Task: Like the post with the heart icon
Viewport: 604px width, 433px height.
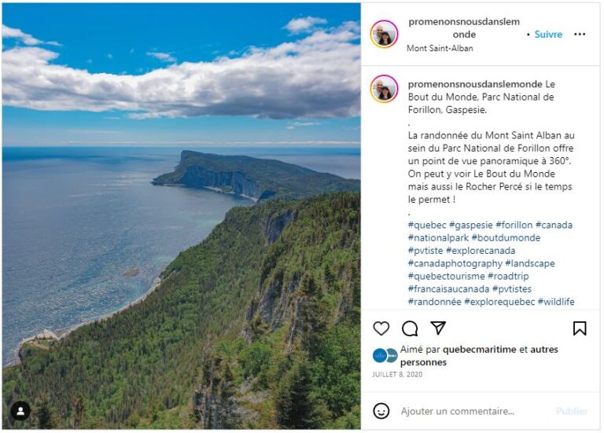Action: pos(381,328)
